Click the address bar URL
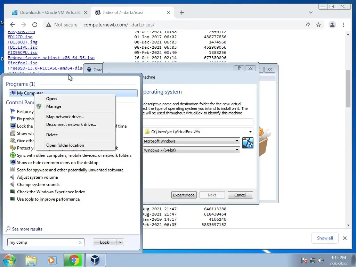The height and width of the screenshot is (267, 356). point(119,25)
